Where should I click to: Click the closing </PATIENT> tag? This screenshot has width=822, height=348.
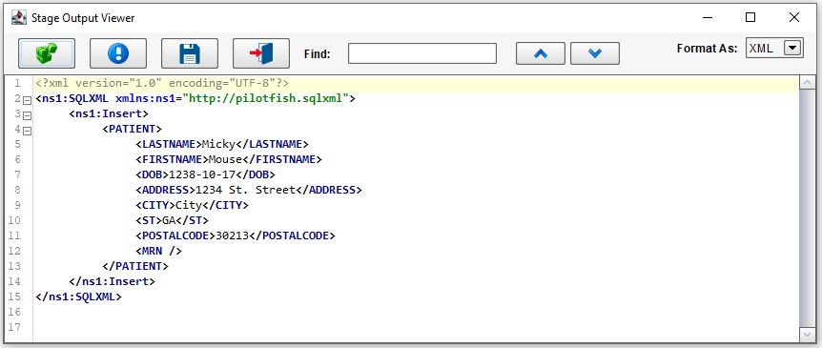135,266
